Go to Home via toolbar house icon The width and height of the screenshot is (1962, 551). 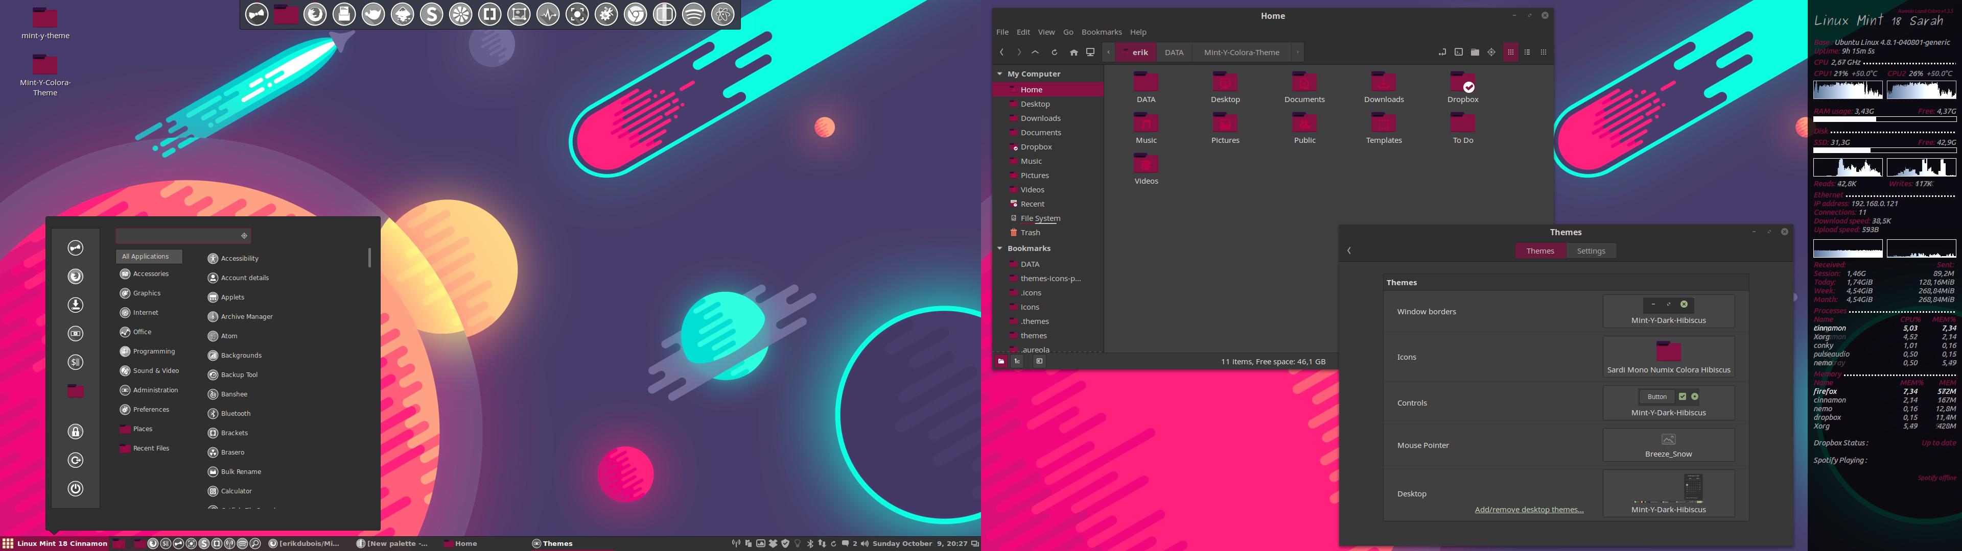[x=1073, y=53]
